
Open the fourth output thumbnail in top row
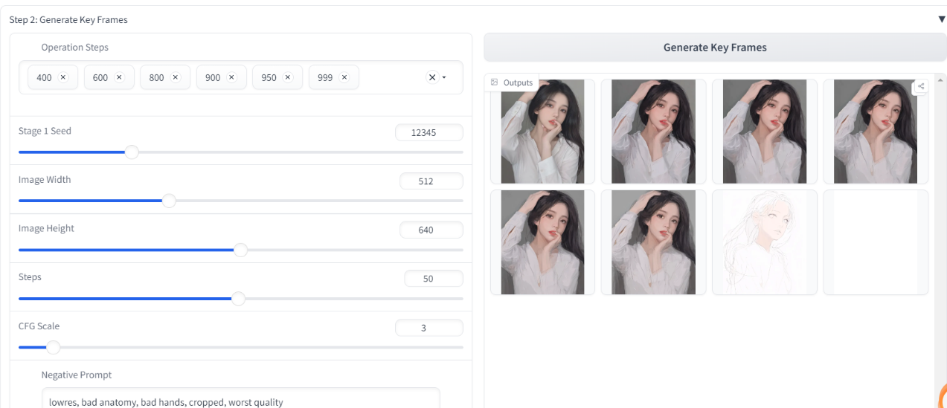pos(876,132)
